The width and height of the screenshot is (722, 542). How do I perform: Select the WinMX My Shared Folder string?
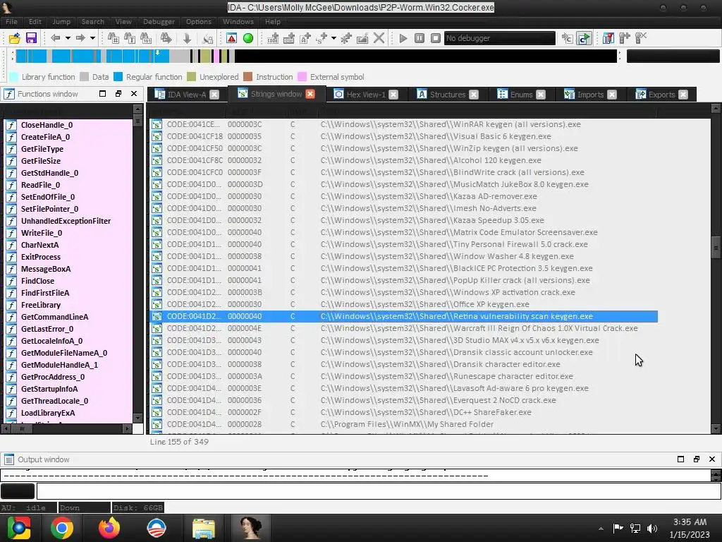(x=404, y=424)
